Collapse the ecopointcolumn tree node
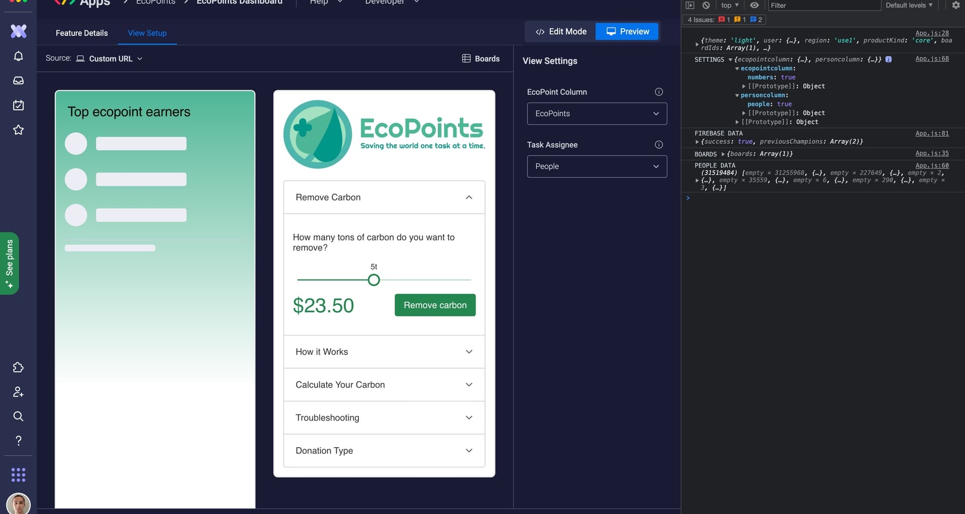 737,68
